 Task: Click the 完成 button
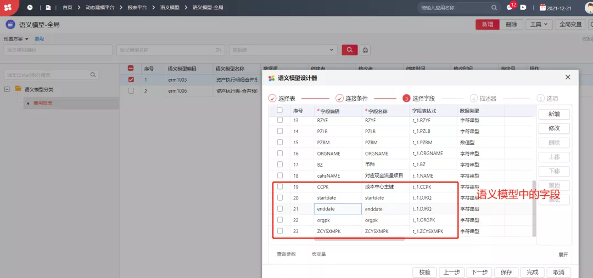pos(533,273)
